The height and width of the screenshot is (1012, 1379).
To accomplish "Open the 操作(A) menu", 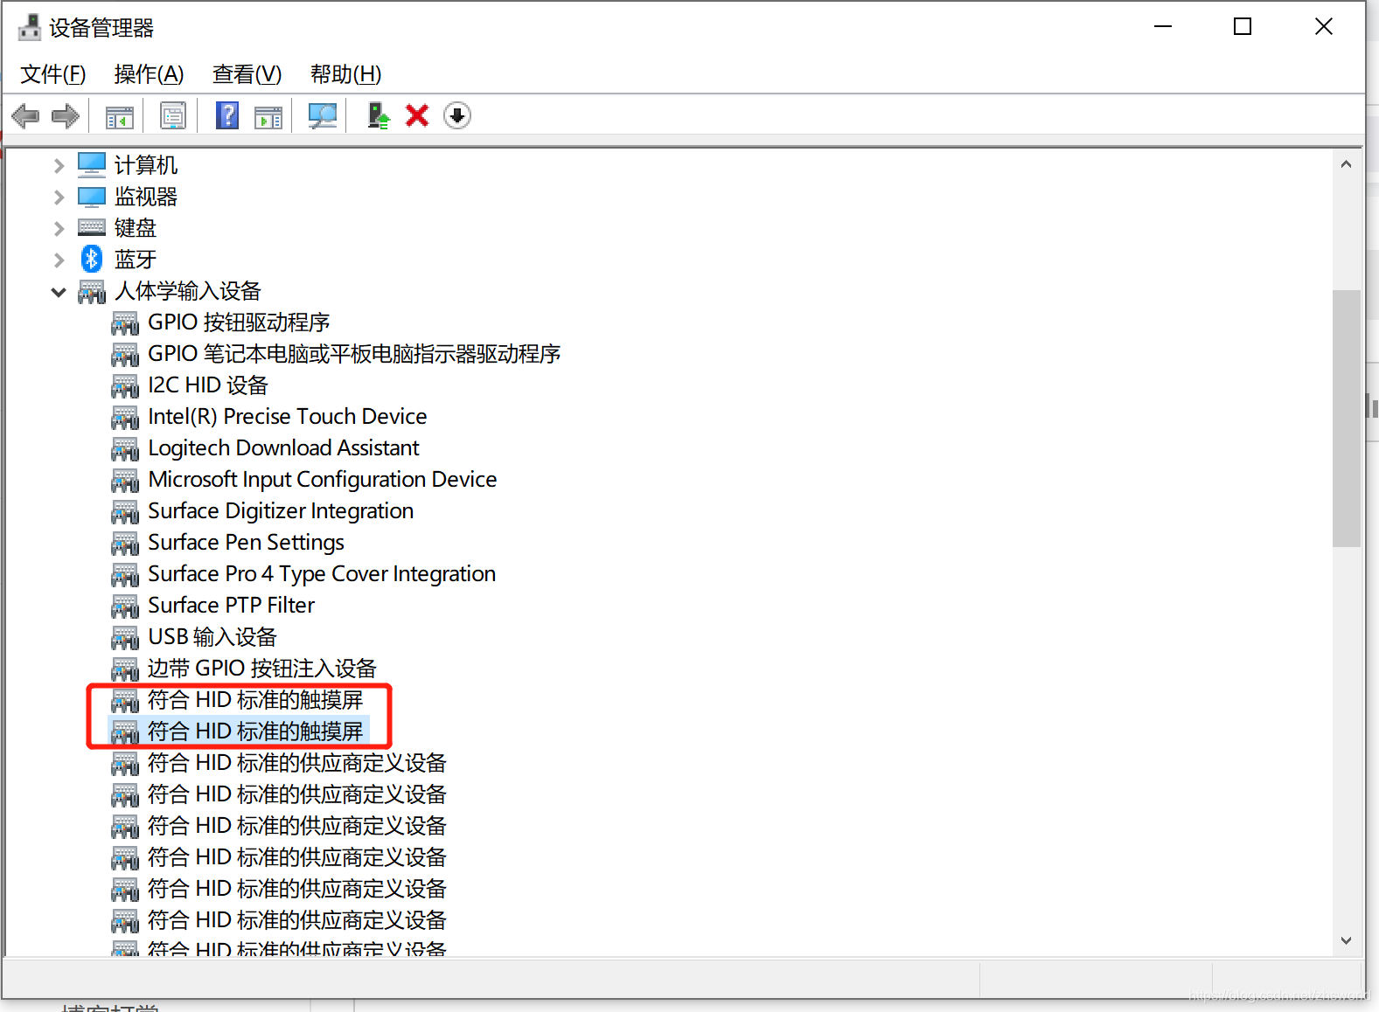I will pyautogui.click(x=149, y=74).
